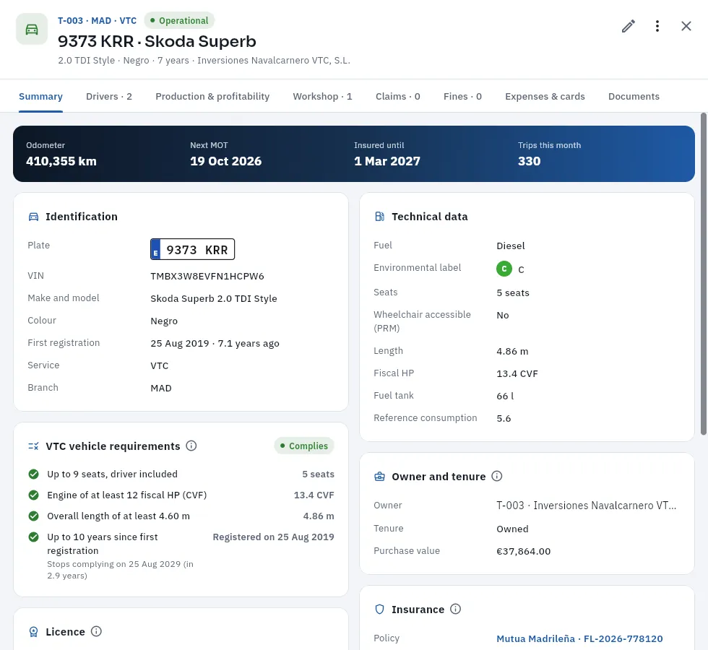
Task: Click the Insured until 1 Mar 2027 value
Action: click(387, 161)
